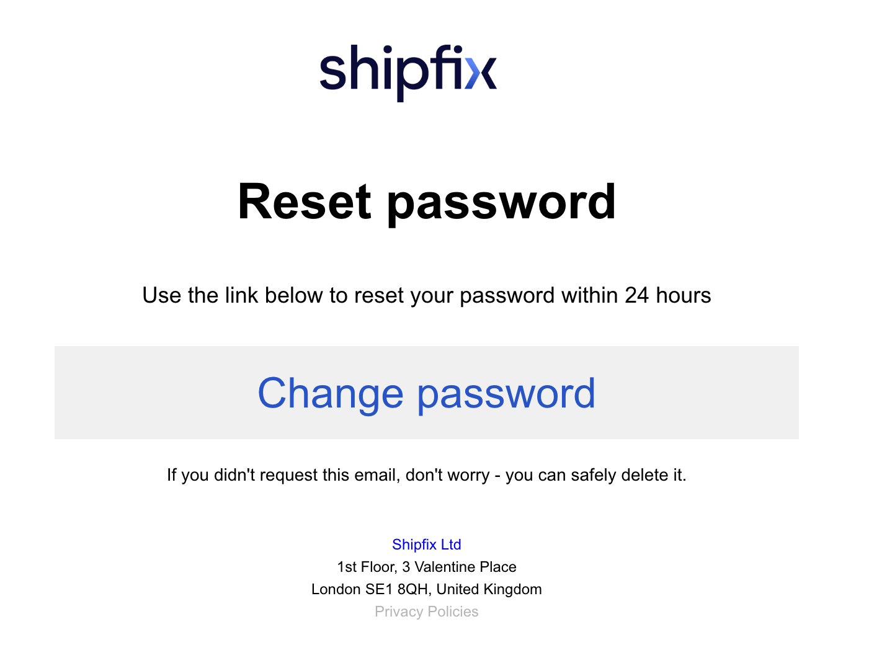887x650 pixels.
Task: Click the 'safely delete it' phrase
Action: [x=628, y=475]
